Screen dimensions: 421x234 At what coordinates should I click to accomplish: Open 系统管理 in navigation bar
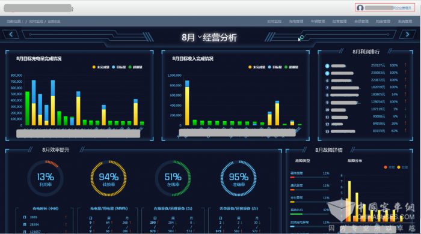click(405, 21)
